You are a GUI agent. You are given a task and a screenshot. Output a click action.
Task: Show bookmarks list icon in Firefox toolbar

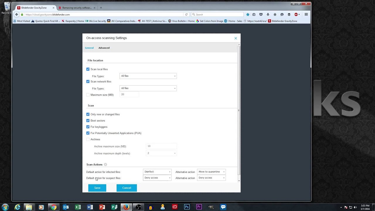tap(254, 14)
